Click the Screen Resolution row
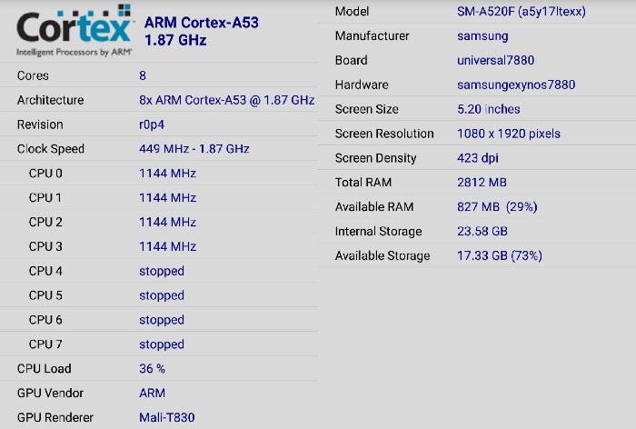The height and width of the screenshot is (429, 636). (477, 134)
